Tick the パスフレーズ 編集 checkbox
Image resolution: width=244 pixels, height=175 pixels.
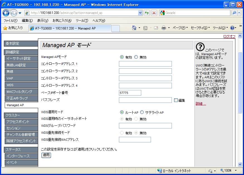[176, 100]
